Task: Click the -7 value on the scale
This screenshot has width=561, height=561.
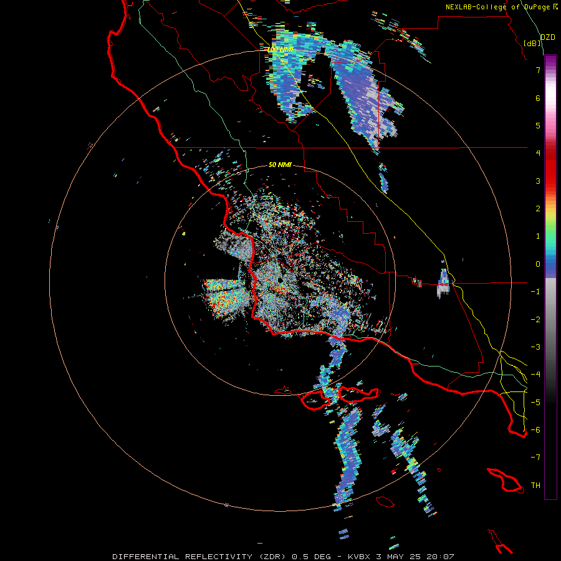Action: (535, 458)
